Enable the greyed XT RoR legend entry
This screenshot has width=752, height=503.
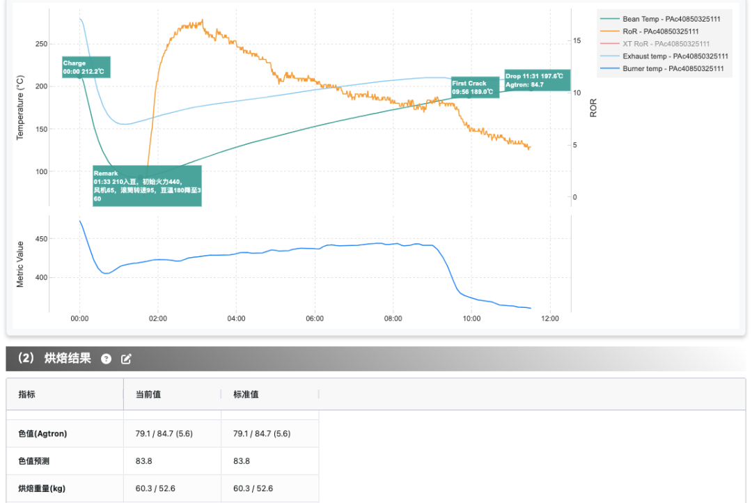pyautogui.click(x=655, y=44)
